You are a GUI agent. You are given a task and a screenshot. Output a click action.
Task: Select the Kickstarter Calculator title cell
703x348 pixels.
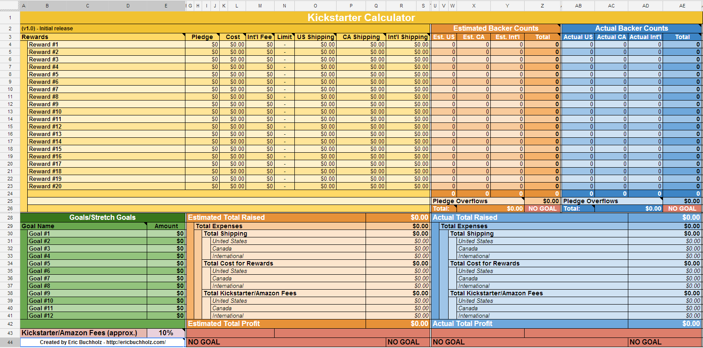(x=361, y=18)
